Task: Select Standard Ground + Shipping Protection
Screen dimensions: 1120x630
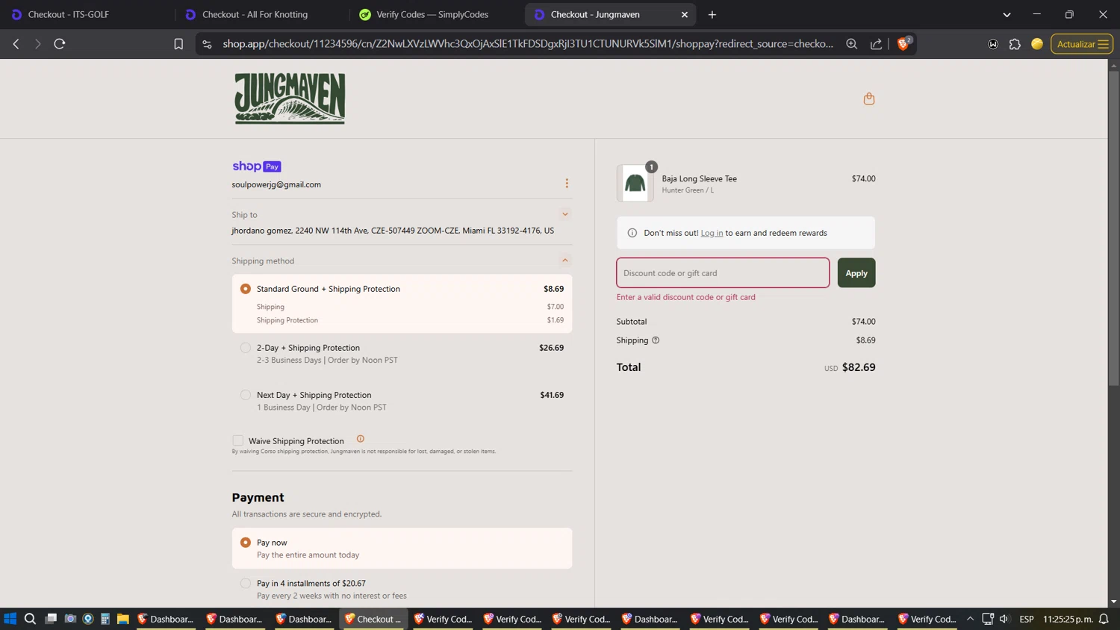Action: click(246, 289)
